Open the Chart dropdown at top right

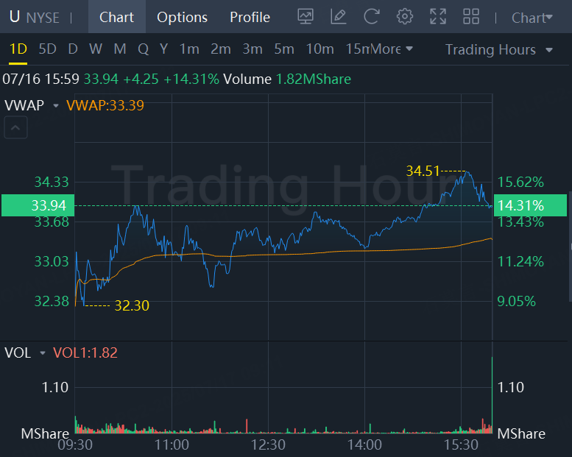[x=532, y=18]
